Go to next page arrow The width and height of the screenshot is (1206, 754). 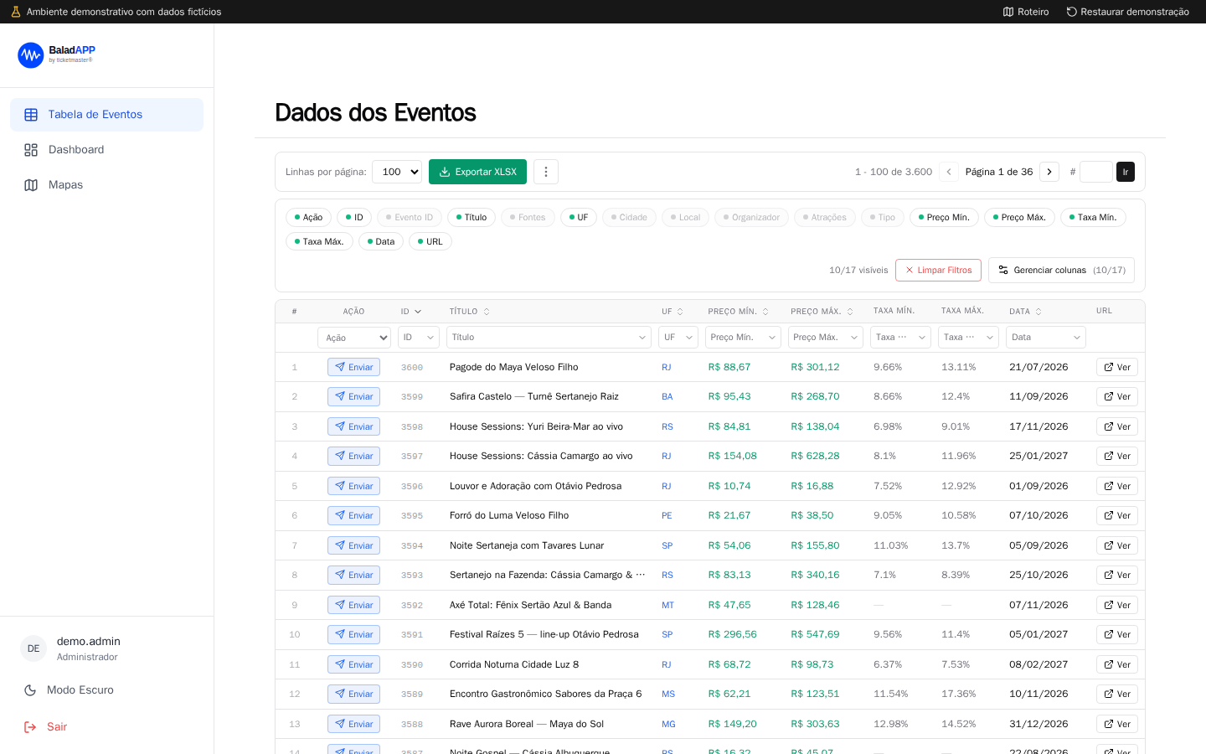click(x=1049, y=172)
